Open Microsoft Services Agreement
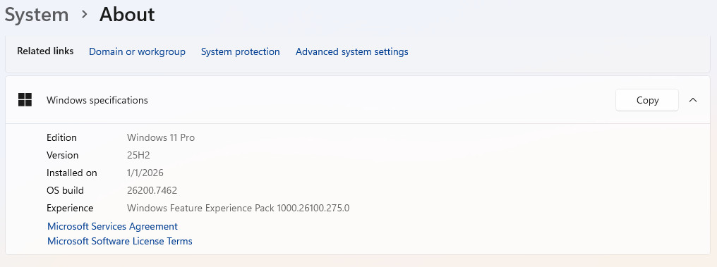717x267 pixels. tap(112, 226)
